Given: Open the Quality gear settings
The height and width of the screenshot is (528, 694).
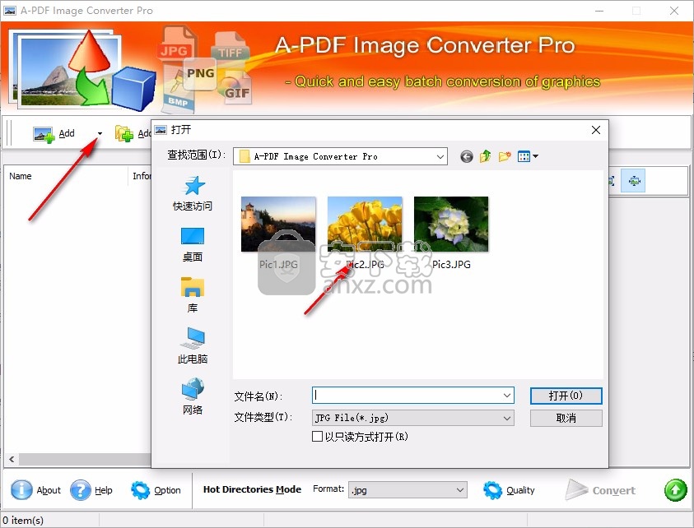Looking at the screenshot, I should (x=509, y=490).
